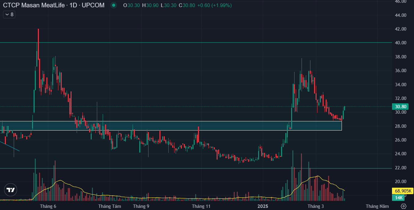Select the horizontal line near 22.00
This screenshot has width=414, height=210.
point(196,168)
